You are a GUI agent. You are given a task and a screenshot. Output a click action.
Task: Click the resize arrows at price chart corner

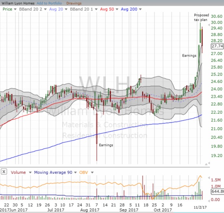207,164
